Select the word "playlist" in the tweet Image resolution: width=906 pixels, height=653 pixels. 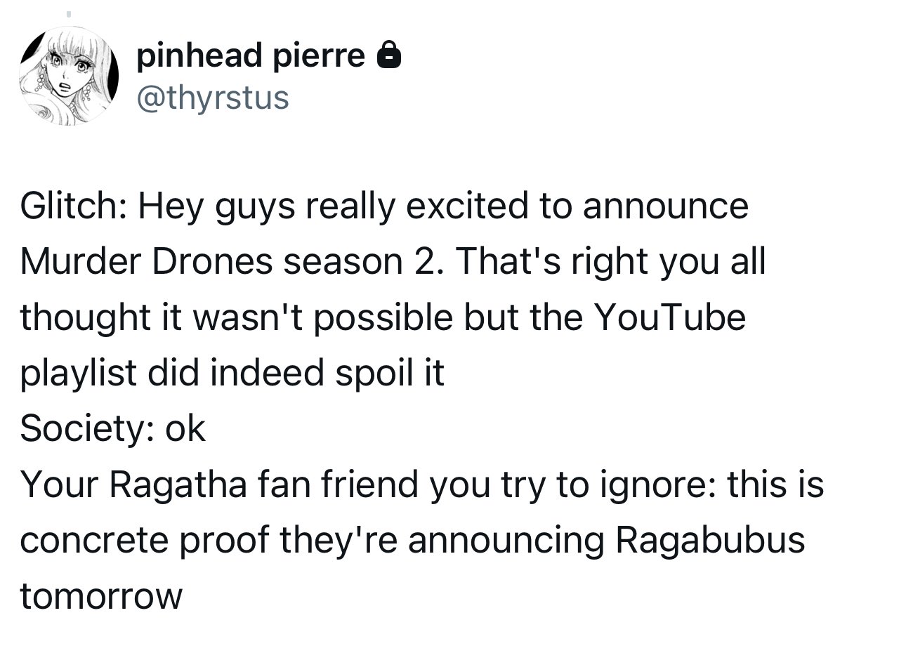pos(78,374)
